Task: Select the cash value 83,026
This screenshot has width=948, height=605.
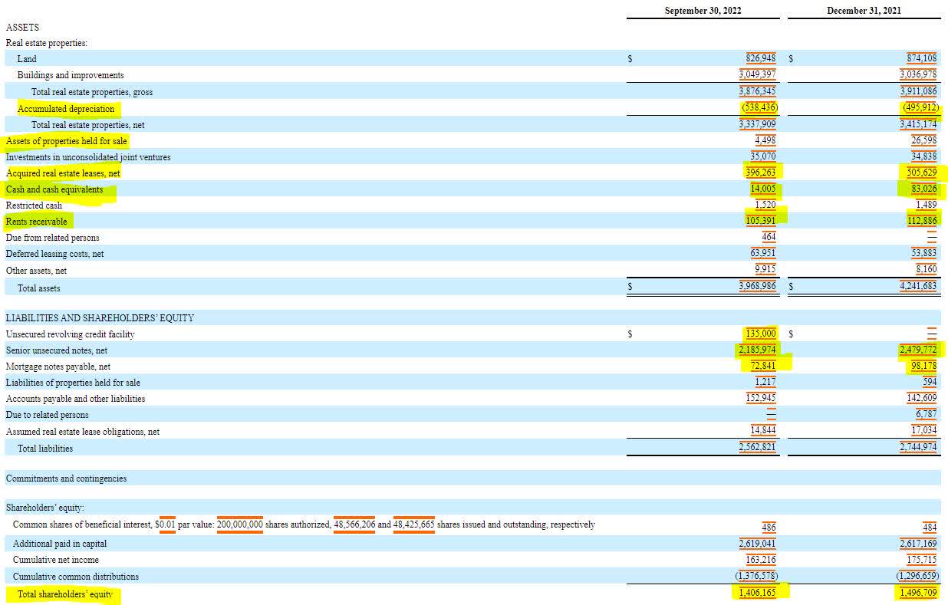Action: (923, 189)
